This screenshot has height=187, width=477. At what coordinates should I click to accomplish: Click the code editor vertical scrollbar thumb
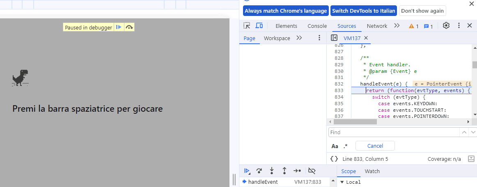coord(474,65)
